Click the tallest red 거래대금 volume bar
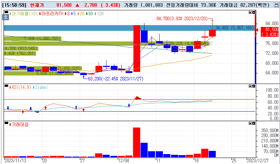 pyautogui.click(x=137, y=142)
